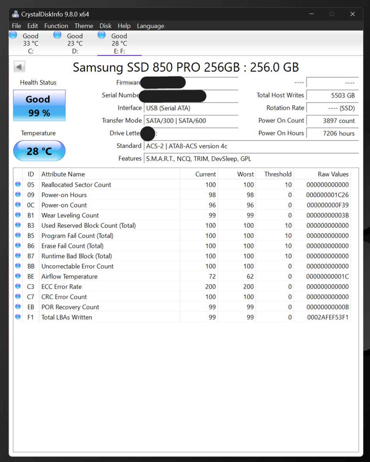Click the status orb for disk E: F:
The height and width of the screenshot is (462, 370).
point(101,35)
